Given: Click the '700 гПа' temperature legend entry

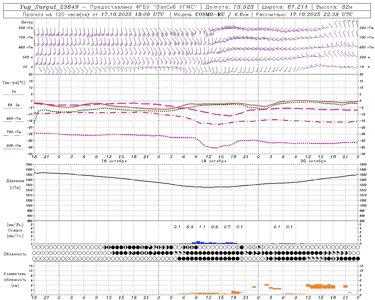Looking at the screenshot, I should pyautogui.click(x=14, y=132).
